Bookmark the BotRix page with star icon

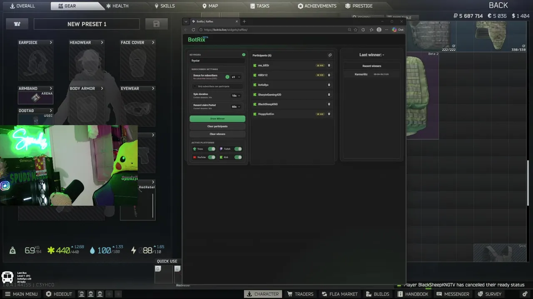point(356,30)
